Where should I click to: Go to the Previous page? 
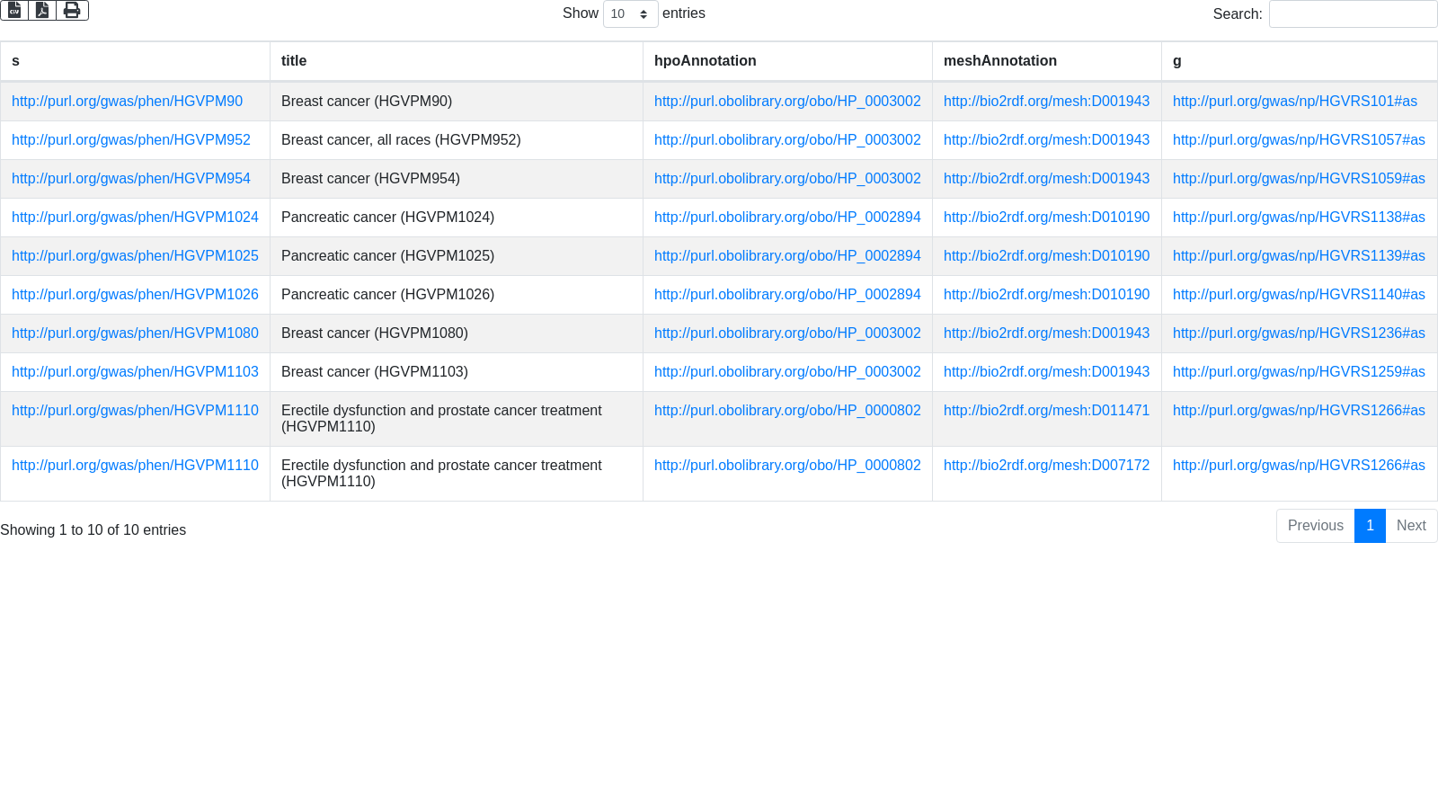point(1315,526)
